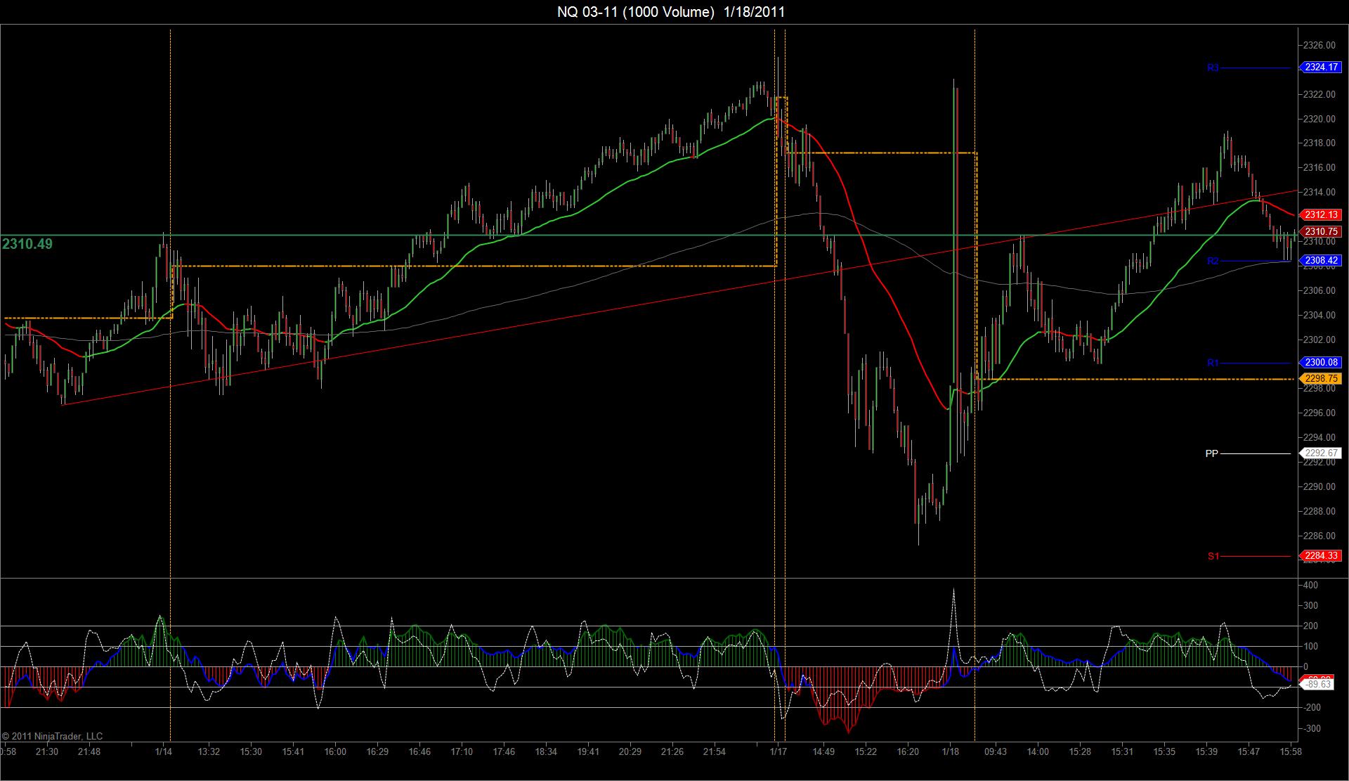Click the 1/17 date on time axis

point(777,751)
